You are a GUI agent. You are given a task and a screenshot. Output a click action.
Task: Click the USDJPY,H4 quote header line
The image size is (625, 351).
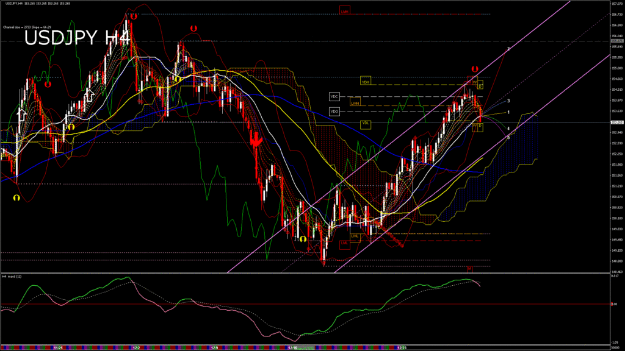[x=38, y=4]
